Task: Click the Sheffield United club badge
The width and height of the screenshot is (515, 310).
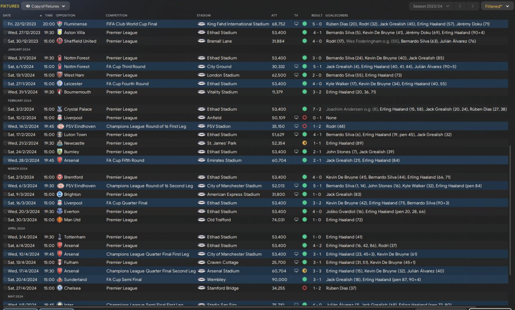Action: pos(60,41)
